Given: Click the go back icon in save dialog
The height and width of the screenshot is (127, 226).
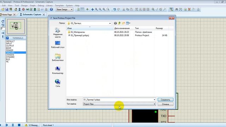Looking at the screenshot, I should (x=115, y=23).
